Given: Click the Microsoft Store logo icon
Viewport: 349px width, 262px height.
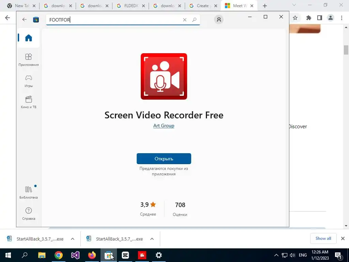Looking at the screenshot, I should pyautogui.click(x=36, y=19).
